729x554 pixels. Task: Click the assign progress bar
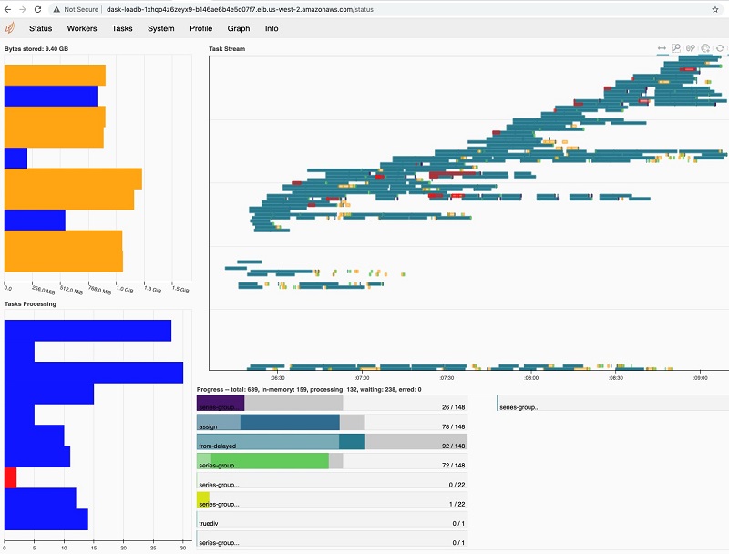(332, 423)
